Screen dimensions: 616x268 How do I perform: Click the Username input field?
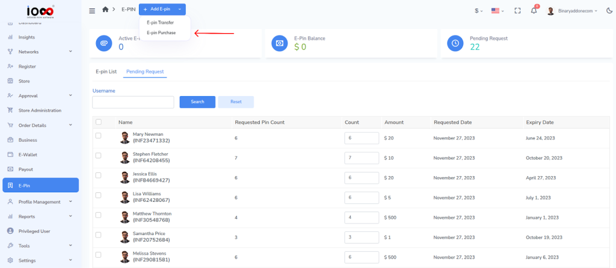pyautogui.click(x=133, y=102)
